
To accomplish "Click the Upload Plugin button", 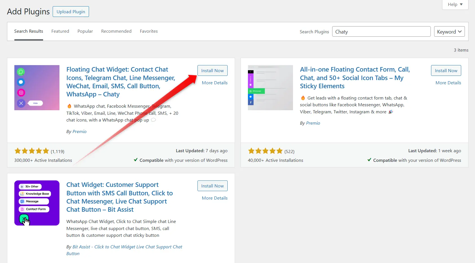I will point(71,12).
